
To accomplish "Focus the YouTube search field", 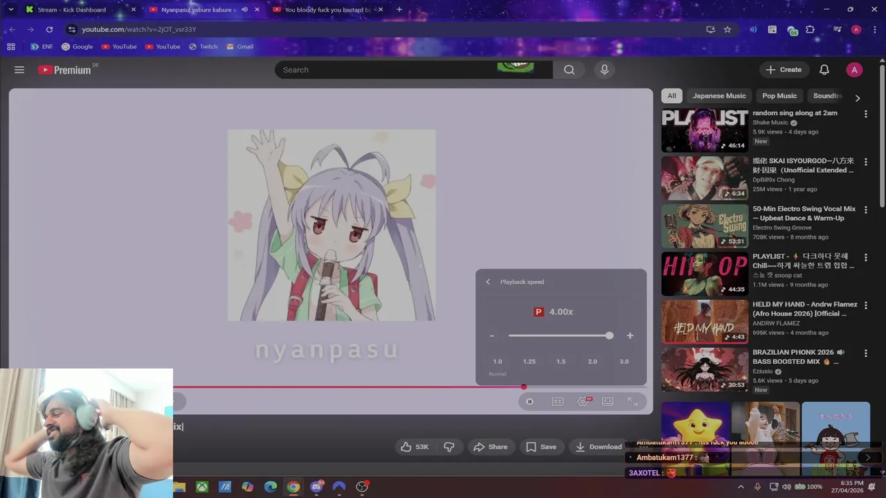I will pos(413,70).
